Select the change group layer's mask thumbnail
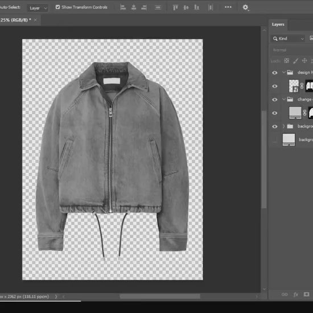 coord(311,113)
